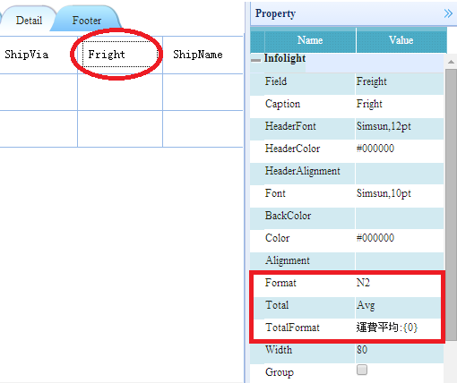
Task: Click the Property panel title
Action: (x=275, y=13)
